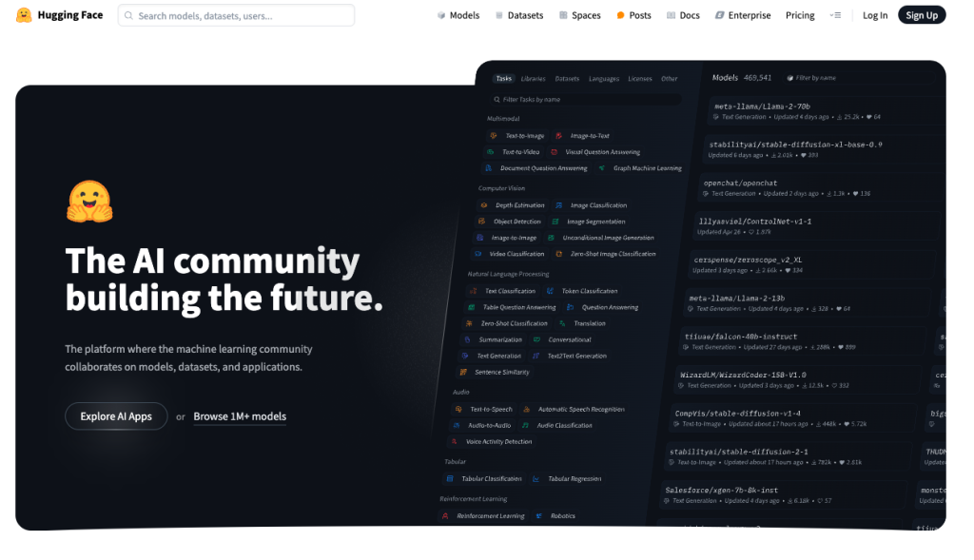Open Posts in the top navigation
Viewport: 974px width, 560px height.
[633, 15]
